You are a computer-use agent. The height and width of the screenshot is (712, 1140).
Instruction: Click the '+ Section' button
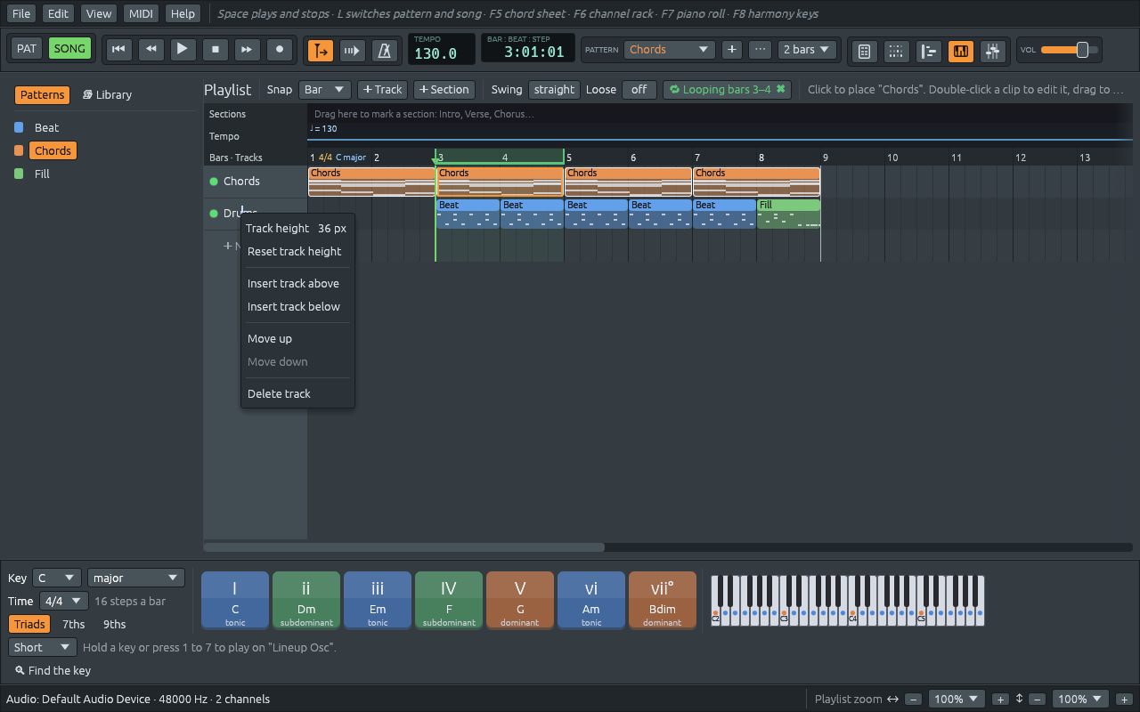(444, 90)
